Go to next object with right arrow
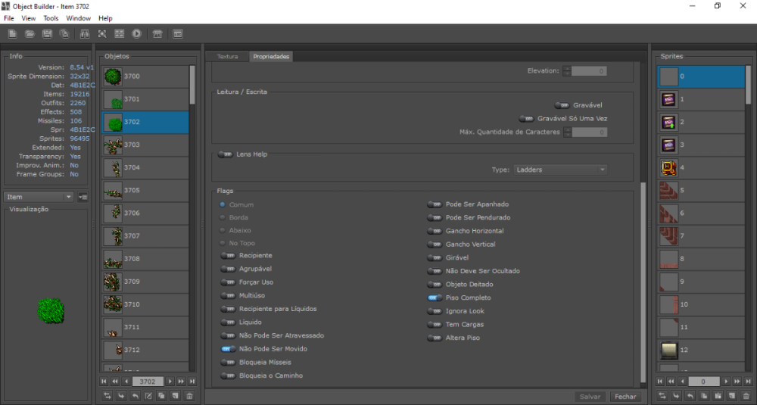The height and width of the screenshot is (405, 757). (x=170, y=382)
